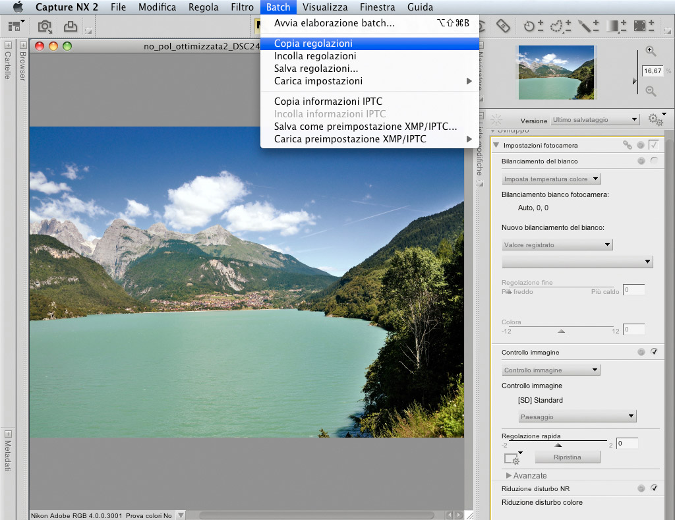Viewport: 675px width, 520px height.
Task: Choose Copia regolazioni from the Batch menu
Action: click(370, 43)
